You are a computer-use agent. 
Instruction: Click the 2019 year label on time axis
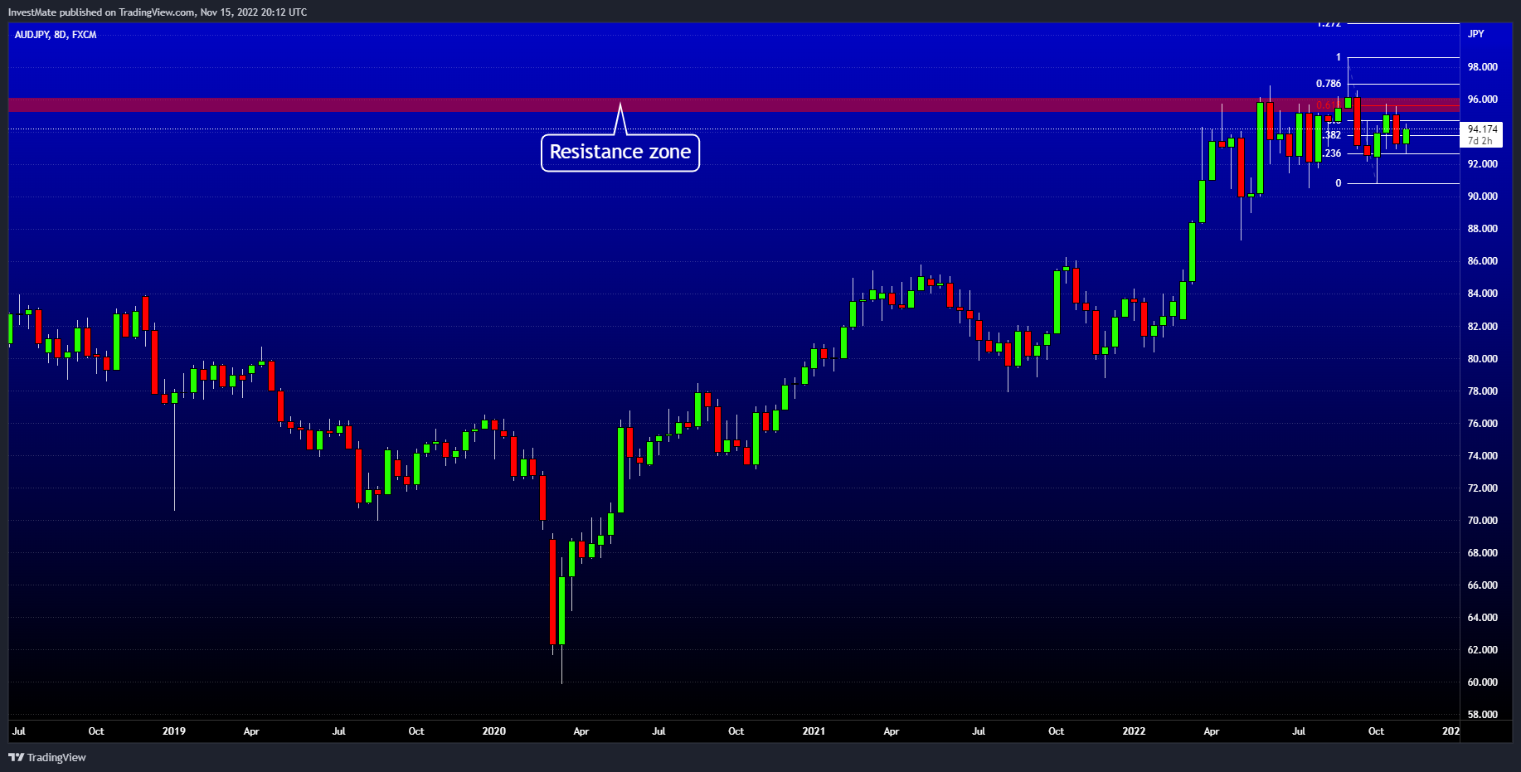point(174,731)
